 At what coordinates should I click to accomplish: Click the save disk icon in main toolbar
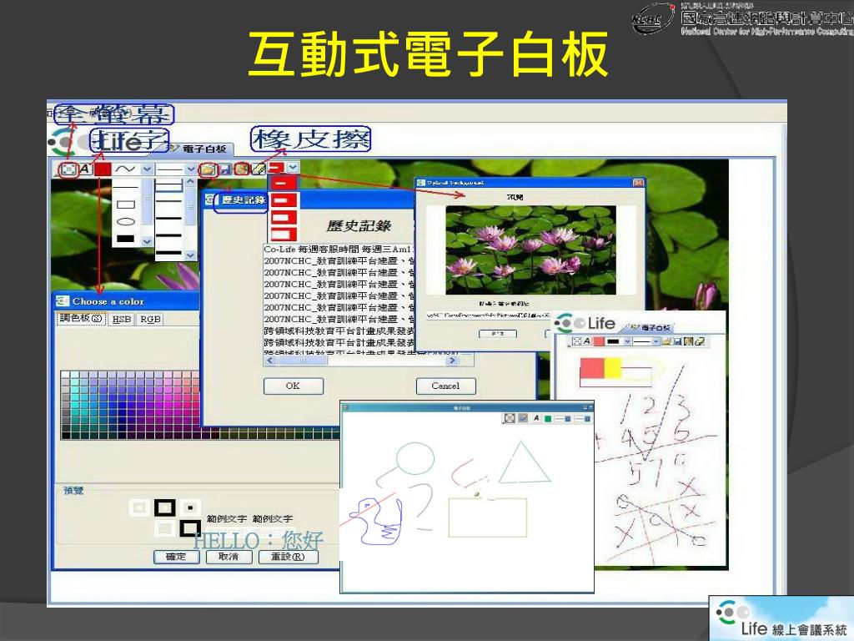225,169
